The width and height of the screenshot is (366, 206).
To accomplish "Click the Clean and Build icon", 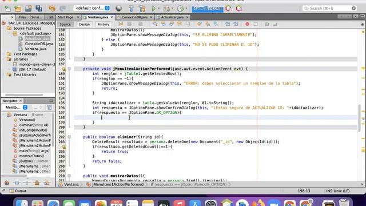I will coord(142,9).
